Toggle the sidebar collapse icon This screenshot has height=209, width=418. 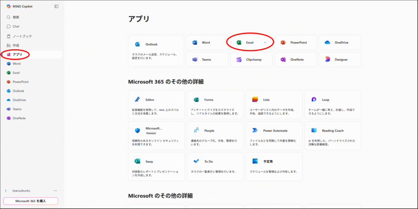pos(56,7)
